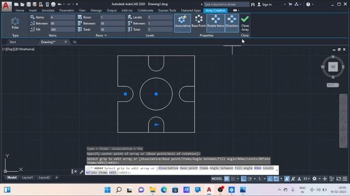Viewport: 350px width, 196px height.
Task: Open the Insert ribbon tab
Action: point(33,10)
